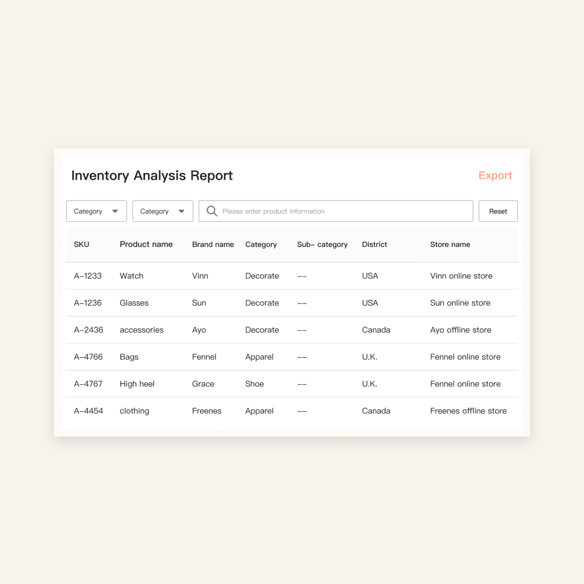Click the Sun brand cell
This screenshot has height=584, width=584.
click(199, 303)
